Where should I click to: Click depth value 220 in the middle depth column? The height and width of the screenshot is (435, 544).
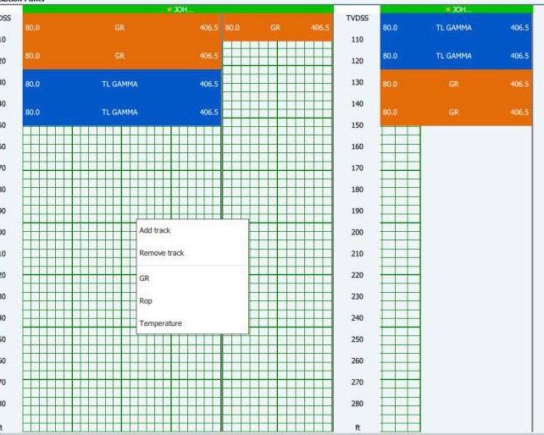tap(357, 275)
